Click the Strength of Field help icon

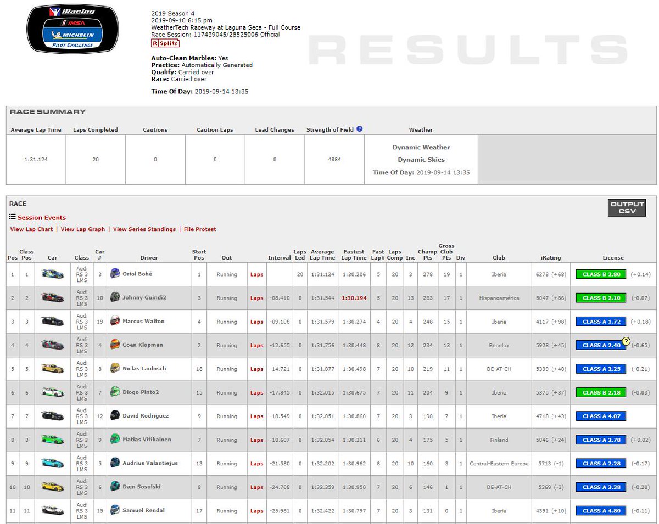click(359, 129)
